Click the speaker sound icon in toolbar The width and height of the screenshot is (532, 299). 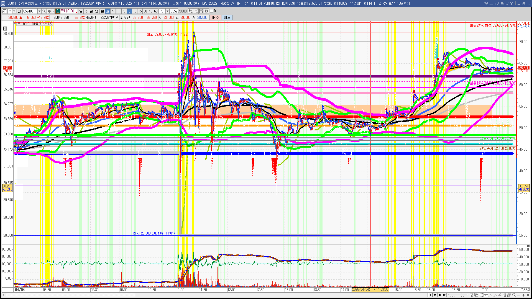(49, 11)
